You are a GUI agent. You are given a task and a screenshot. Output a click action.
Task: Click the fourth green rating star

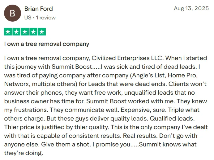tap(33, 32)
